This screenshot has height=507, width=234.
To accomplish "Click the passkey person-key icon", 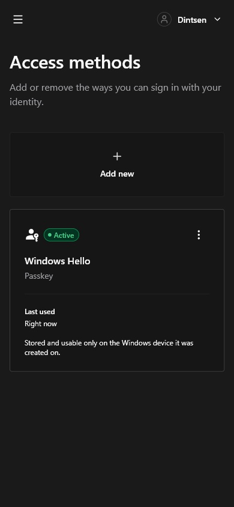I will coord(32,235).
